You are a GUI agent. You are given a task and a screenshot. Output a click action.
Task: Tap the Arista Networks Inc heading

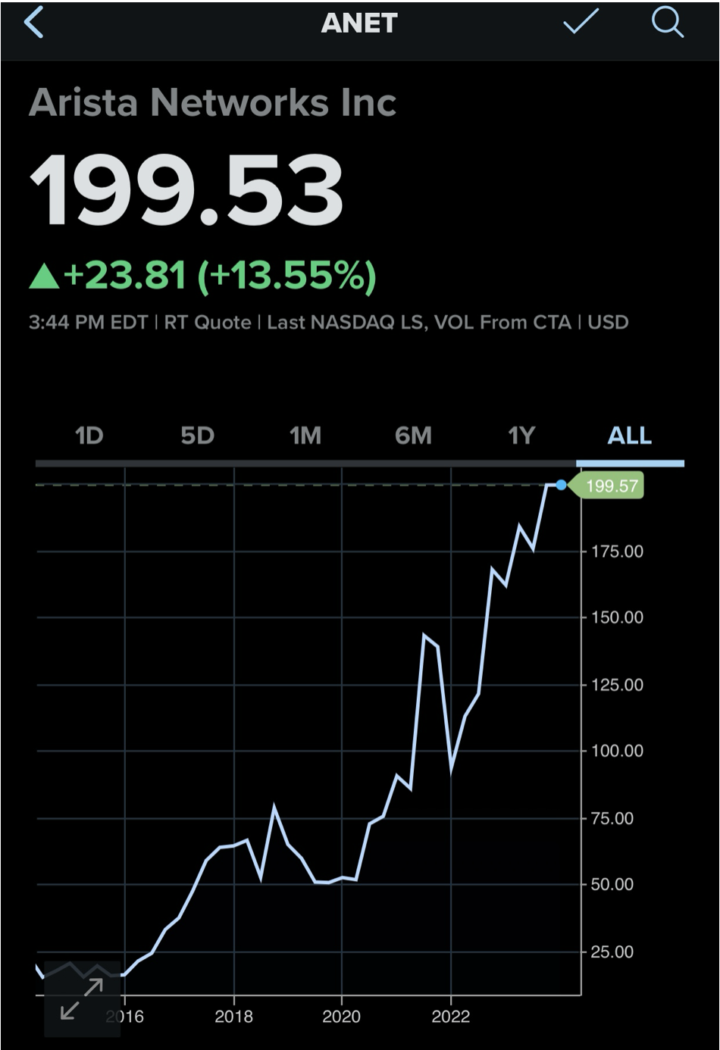tap(213, 102)
